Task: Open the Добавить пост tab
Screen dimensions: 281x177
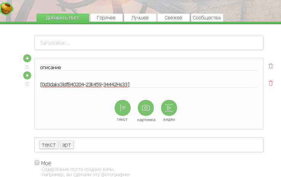Action: tap(63, 18)
